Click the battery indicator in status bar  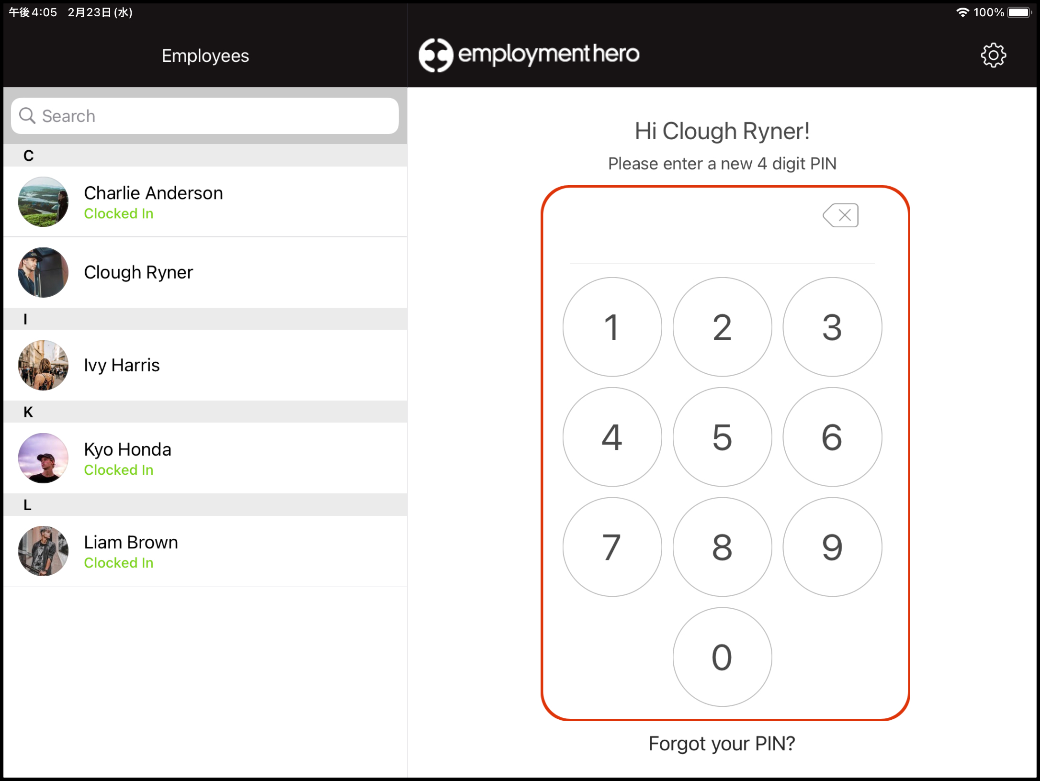[x=1018, y=12]
